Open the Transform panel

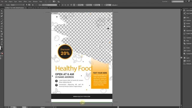[187, 38]
